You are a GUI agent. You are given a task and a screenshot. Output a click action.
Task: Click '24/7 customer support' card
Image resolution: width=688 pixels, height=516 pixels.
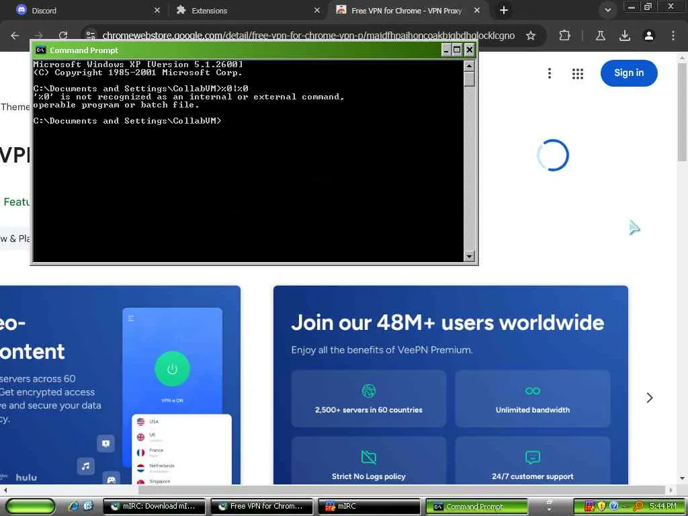coord(532,461)
